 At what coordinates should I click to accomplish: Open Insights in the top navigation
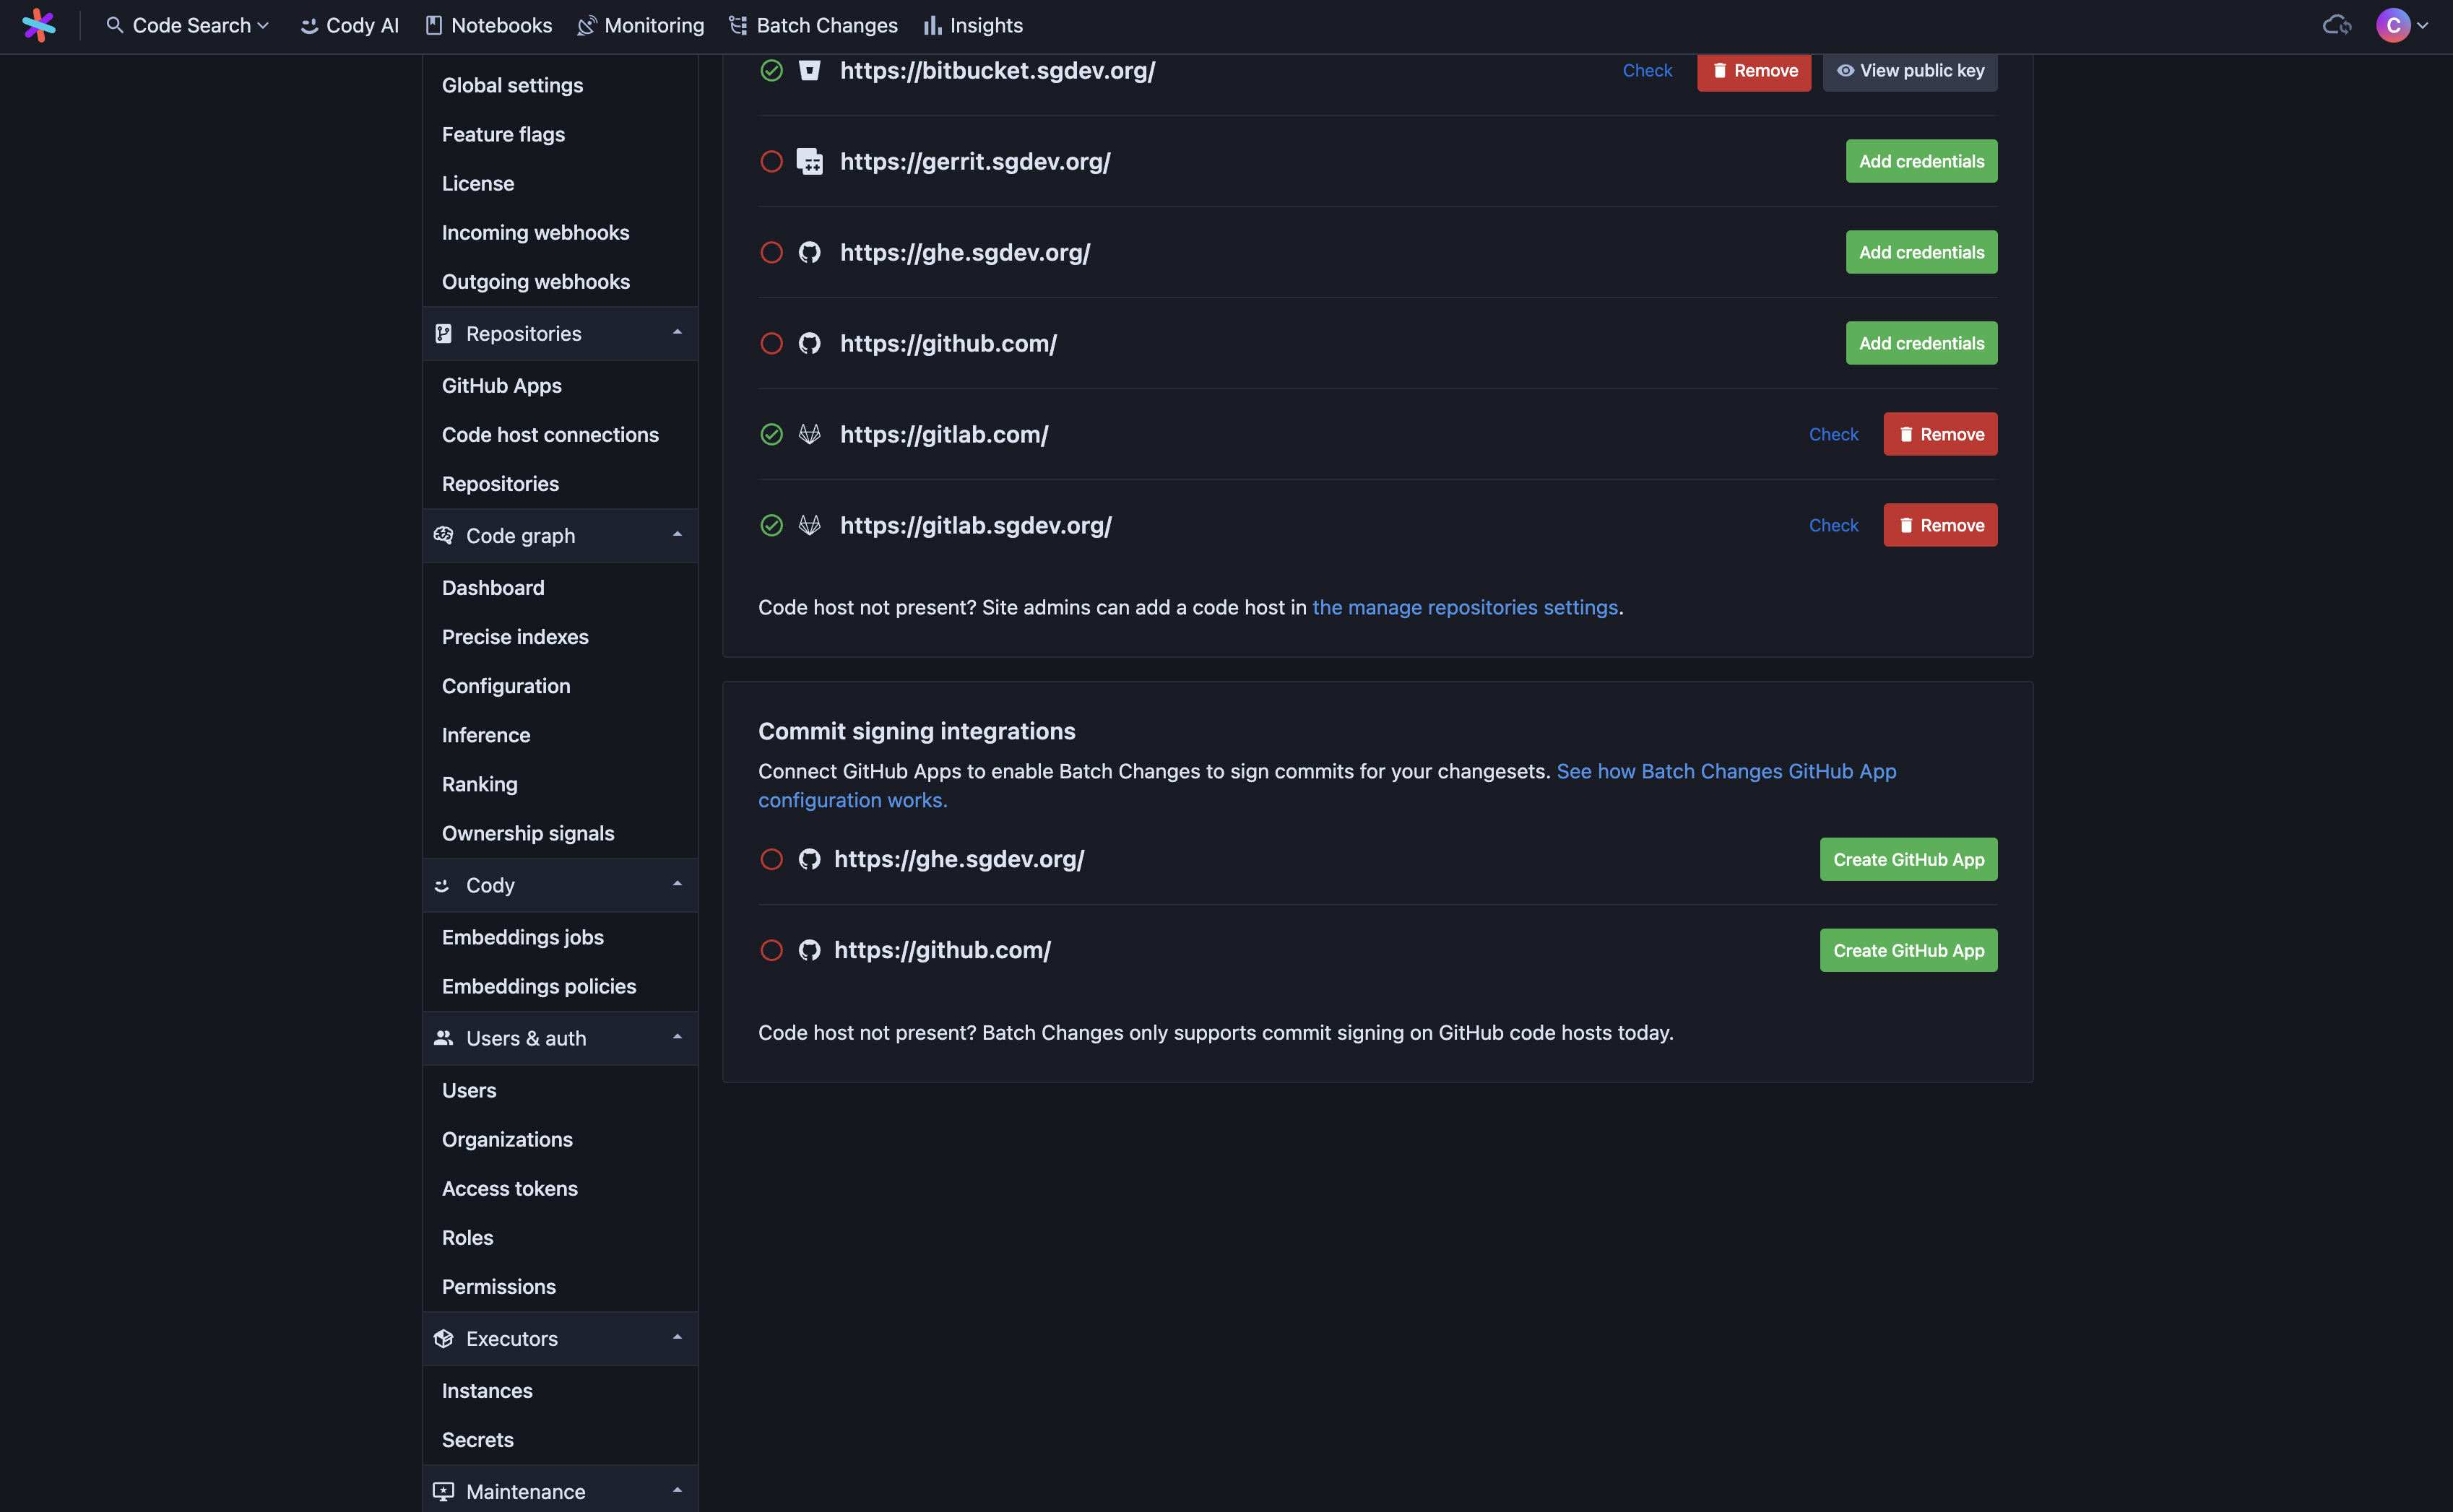(972, 25)
